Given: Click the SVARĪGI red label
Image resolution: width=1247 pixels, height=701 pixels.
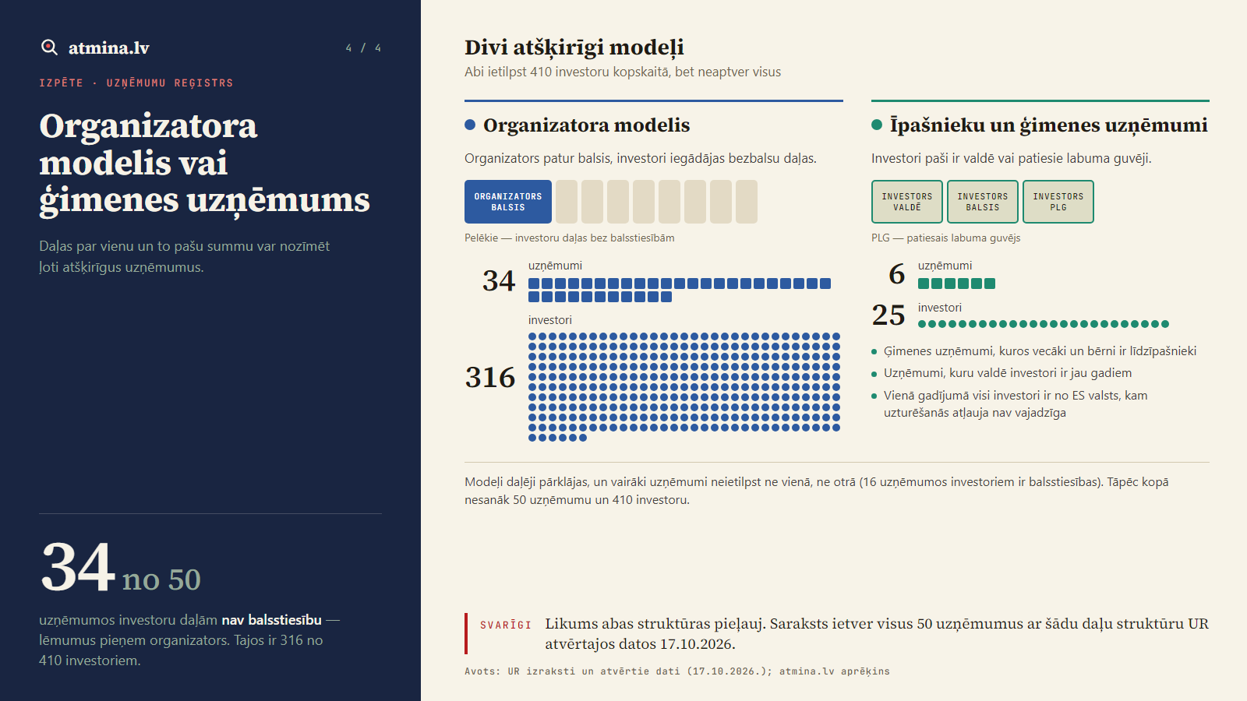Looking at the screenshot, I should (505, 625).
